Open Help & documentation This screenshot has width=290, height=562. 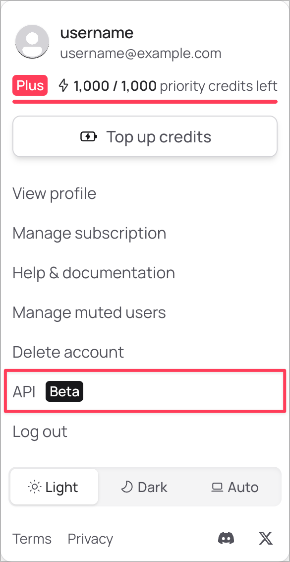[94, 272]
